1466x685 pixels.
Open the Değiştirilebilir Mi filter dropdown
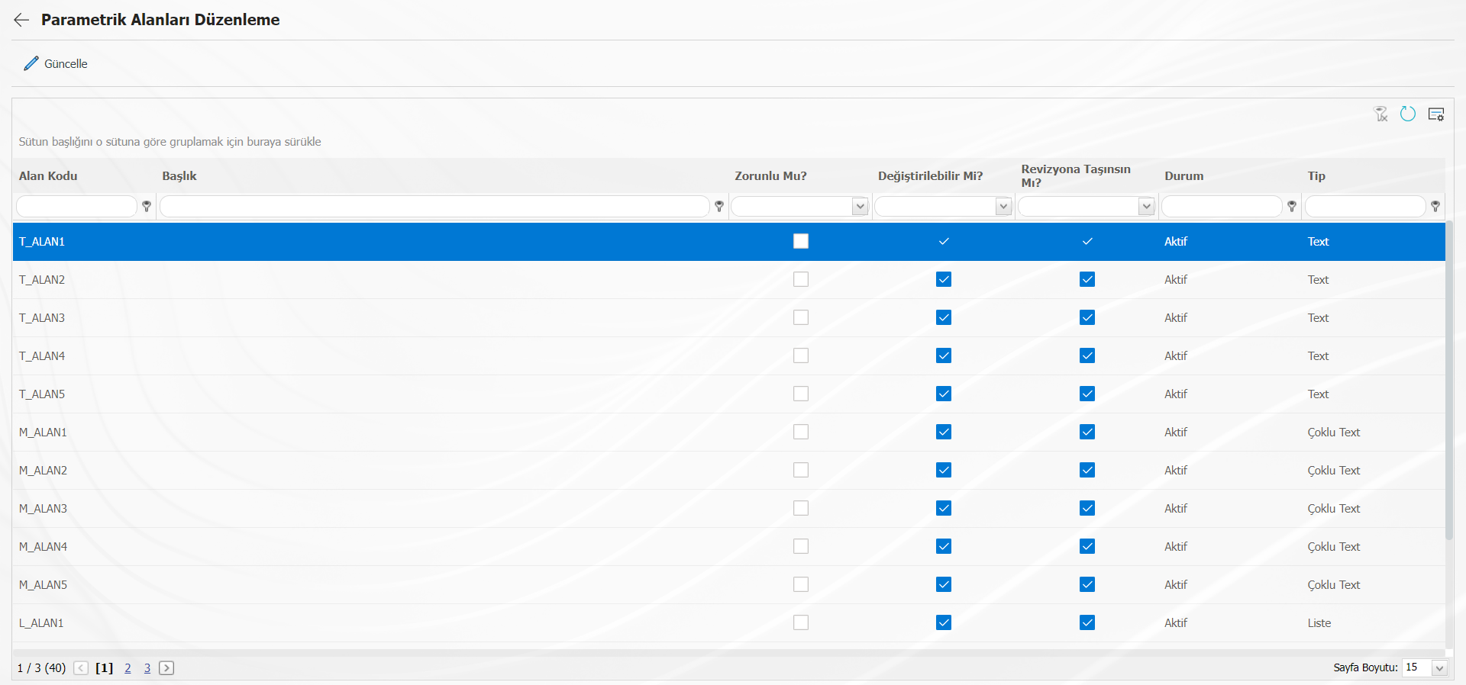pos(1003,207)
